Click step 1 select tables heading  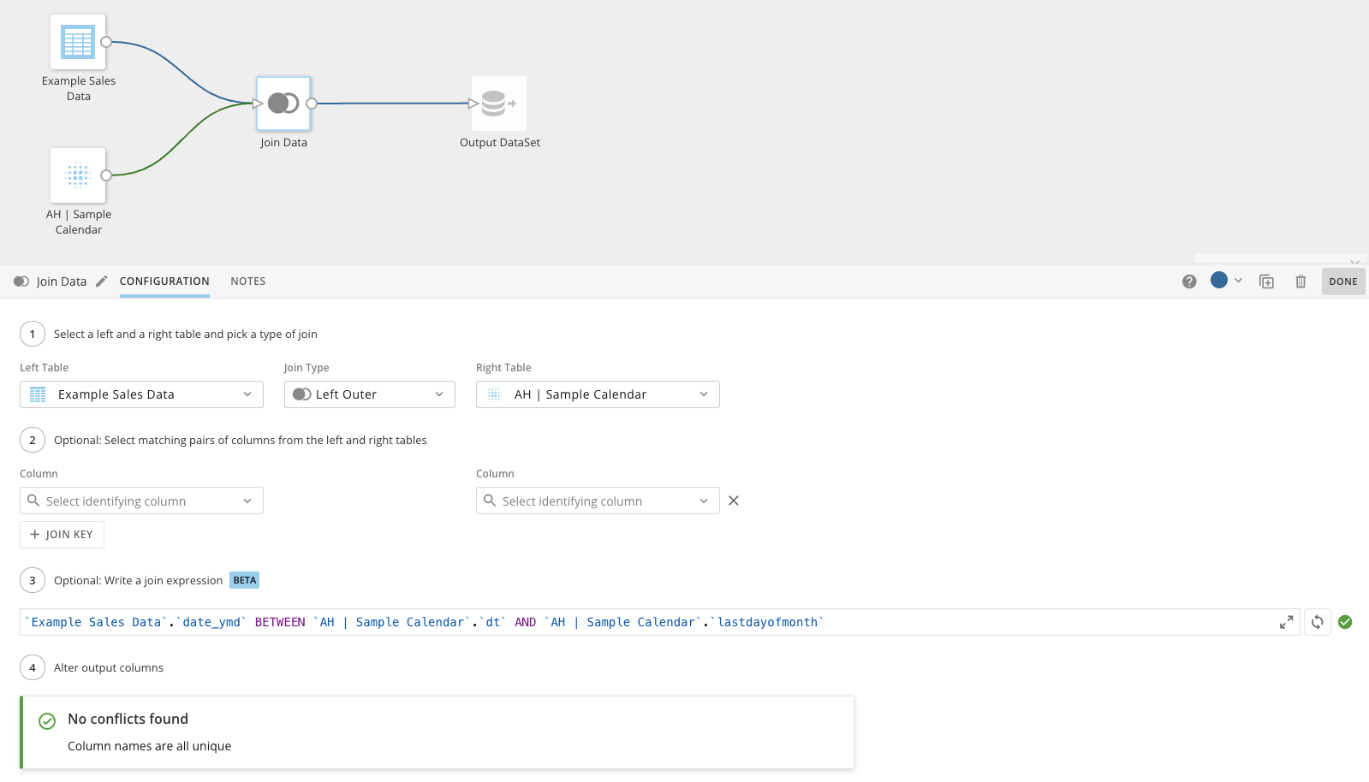(x=186, y=335)
